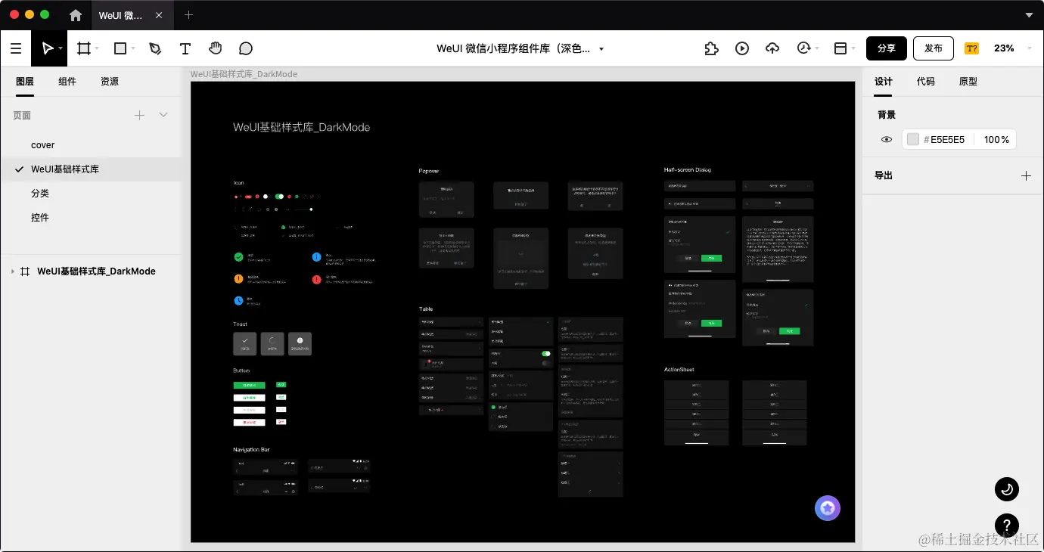Select the Frame tool
The image size is (1044, 552).
coord(84,48)
